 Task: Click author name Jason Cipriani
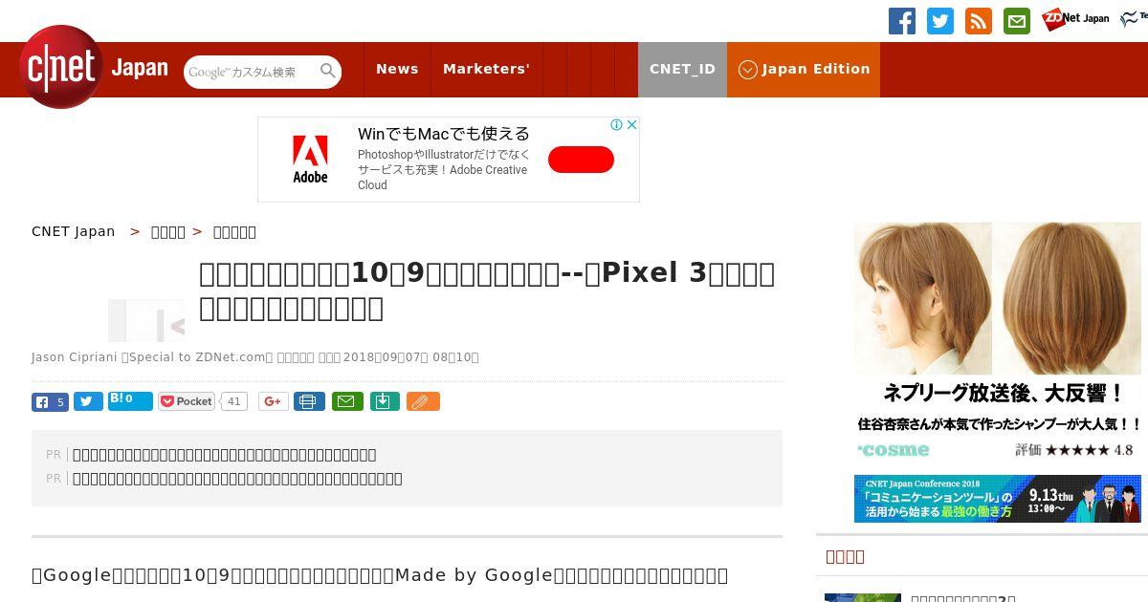coord(75,357)
